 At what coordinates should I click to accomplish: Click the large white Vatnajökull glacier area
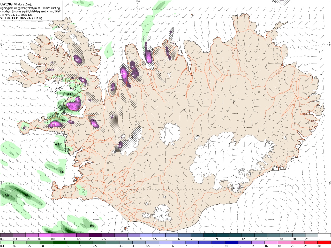click(x=233, y=160)
